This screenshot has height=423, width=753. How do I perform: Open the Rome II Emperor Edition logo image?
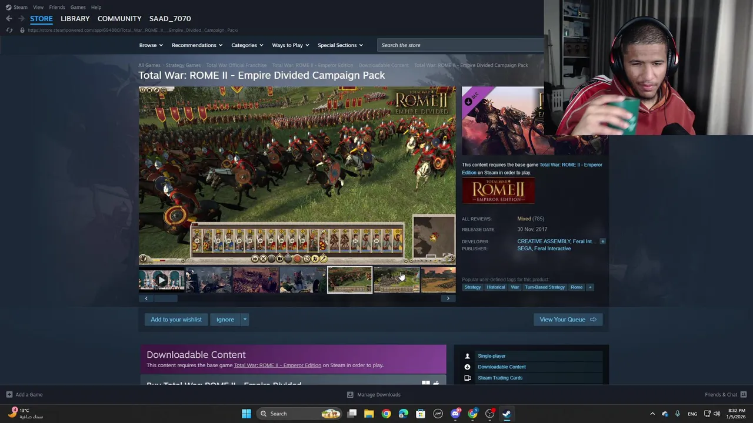tap(498, 192)
